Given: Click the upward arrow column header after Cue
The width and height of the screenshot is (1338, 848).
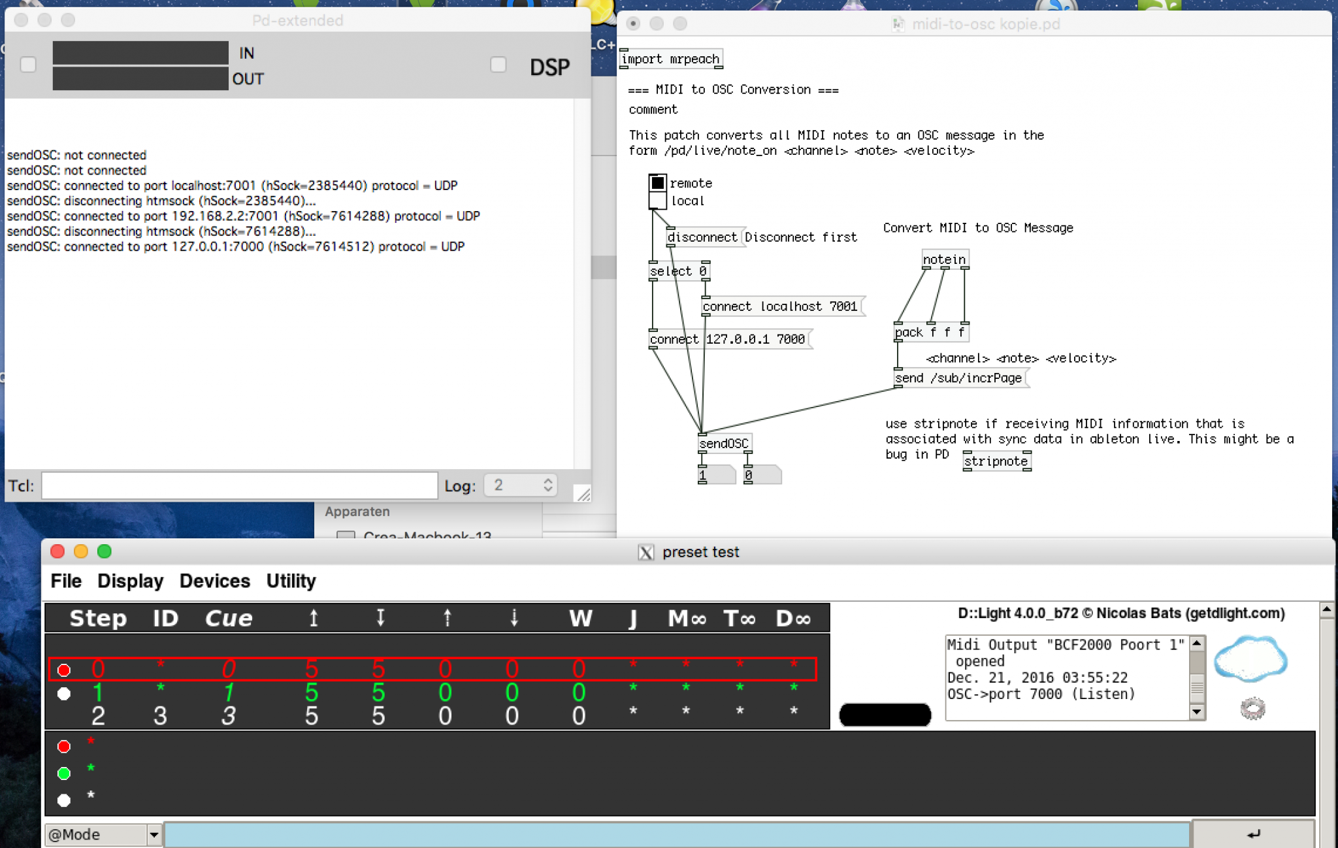Looking at the screenshot, I should point(314,618).
